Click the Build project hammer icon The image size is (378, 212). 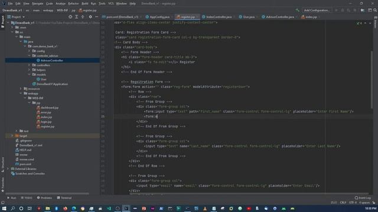(x=298, y=11)
